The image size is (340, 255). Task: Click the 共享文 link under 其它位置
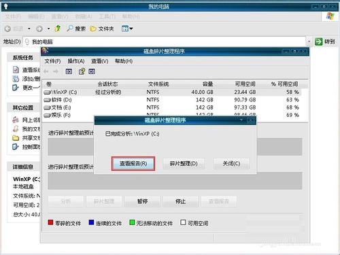27,138
